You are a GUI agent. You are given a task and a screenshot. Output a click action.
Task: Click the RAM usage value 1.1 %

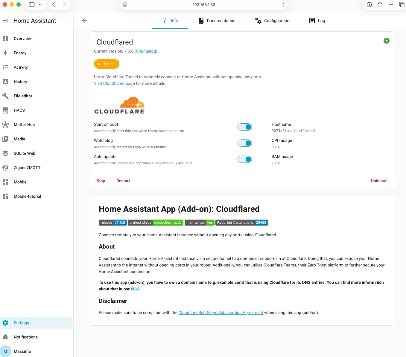click(x=276, y=163)
